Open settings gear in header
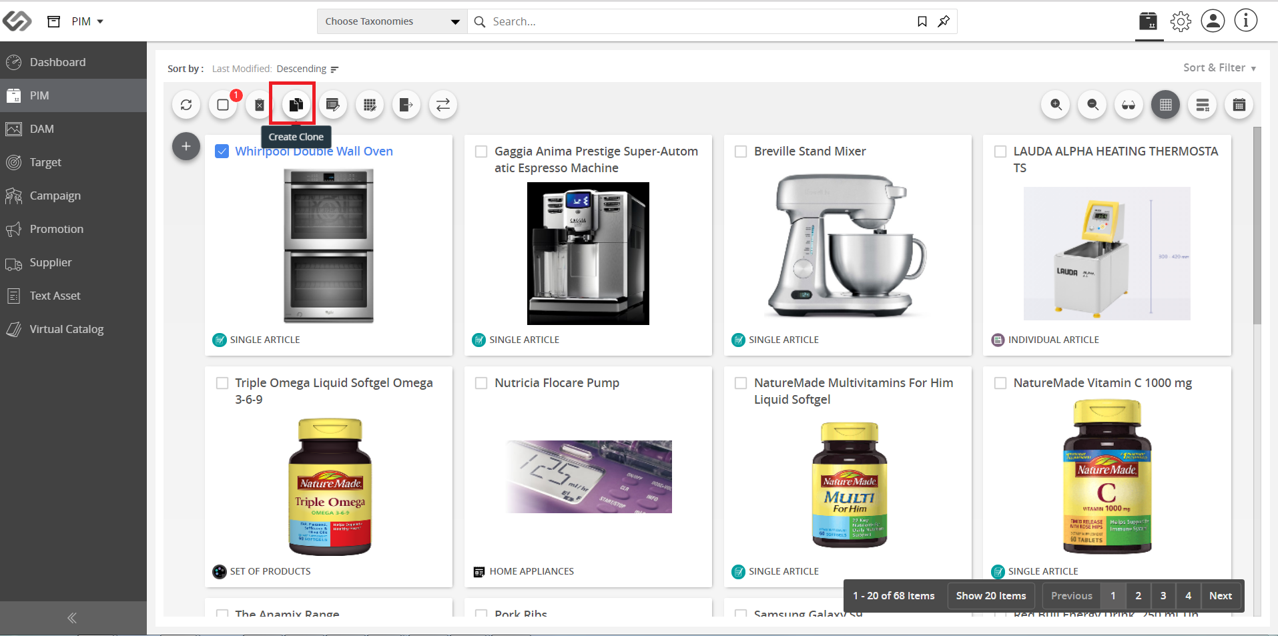The height and width of the screenshot is (636, 1278). click(1181, 21)
